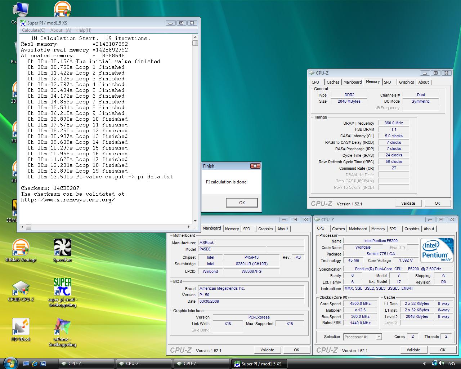Select the Computer desktop icon

pyautogui.click(x=20, y=13)
